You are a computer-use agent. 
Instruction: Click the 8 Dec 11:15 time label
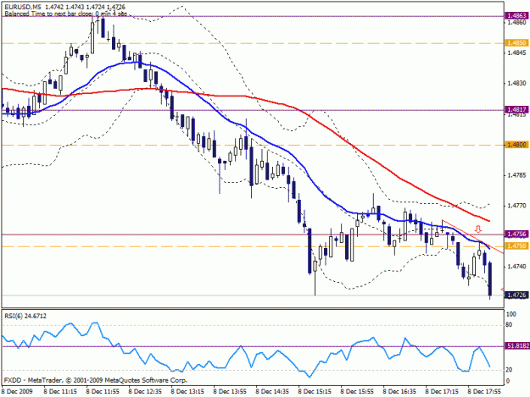[x=60, y=392]
